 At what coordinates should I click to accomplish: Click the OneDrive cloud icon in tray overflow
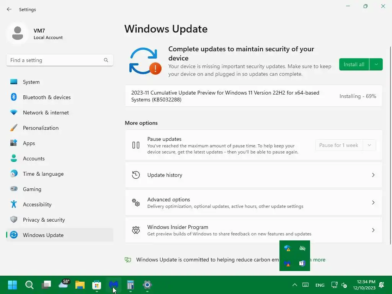pyautogui.click(x=302, y=248)
